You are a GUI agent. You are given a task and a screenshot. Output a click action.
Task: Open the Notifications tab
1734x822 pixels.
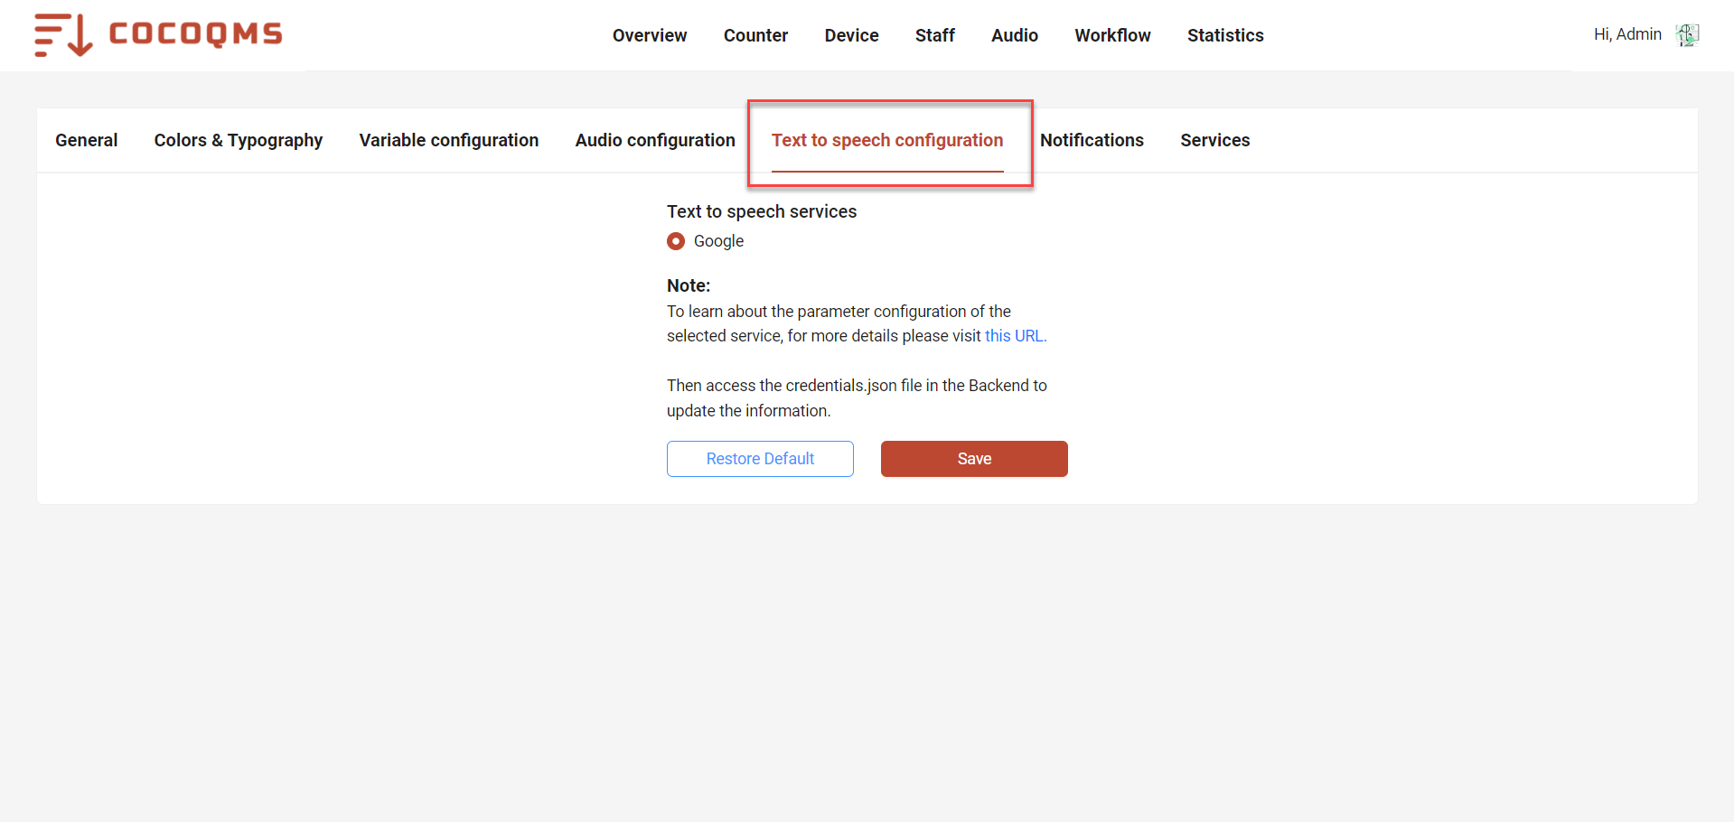(1092, 140)
